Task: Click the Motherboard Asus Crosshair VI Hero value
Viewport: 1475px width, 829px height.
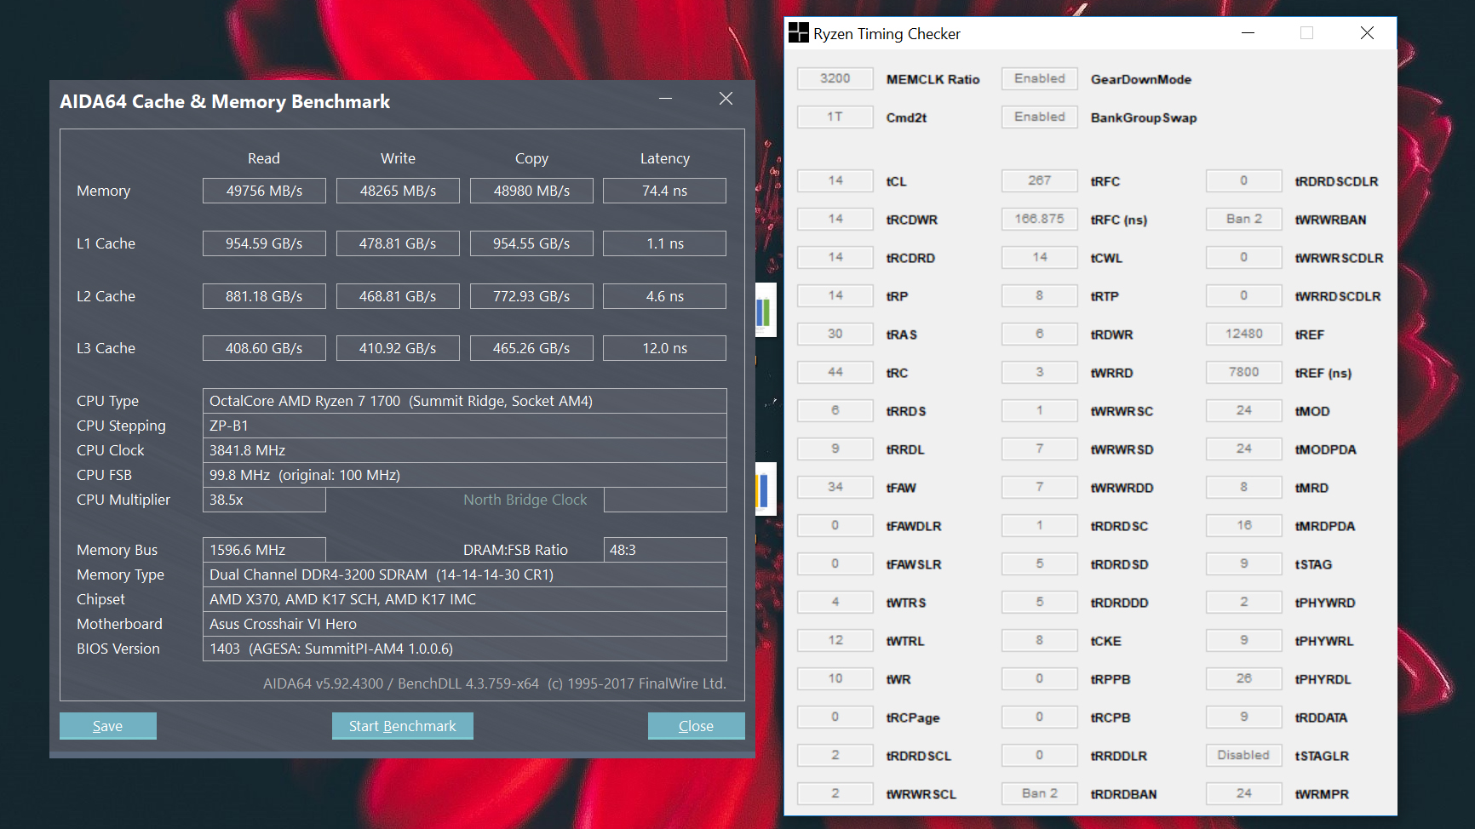Action: tap(465, 624)
